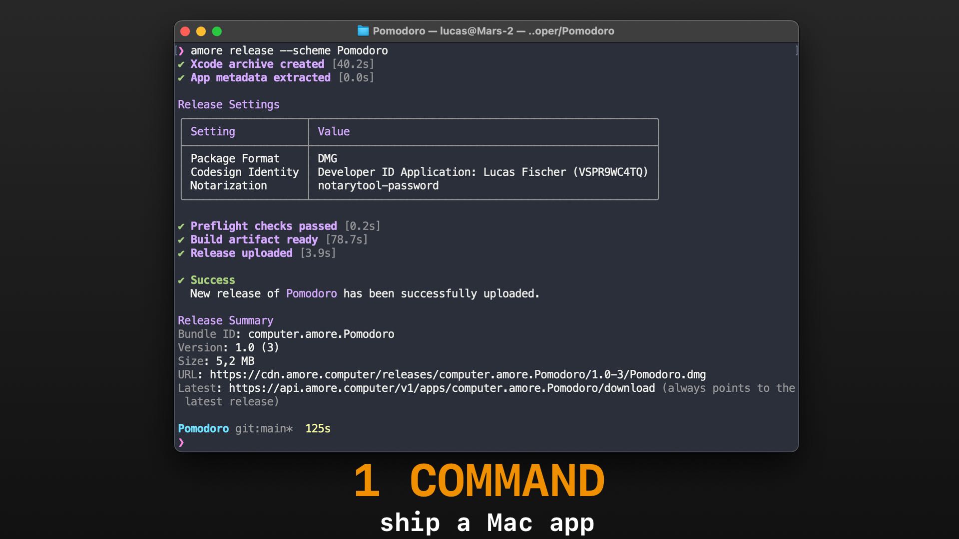Click the 'Release uploaded' line
959x539 pixels.
click(x=241, y=253)
